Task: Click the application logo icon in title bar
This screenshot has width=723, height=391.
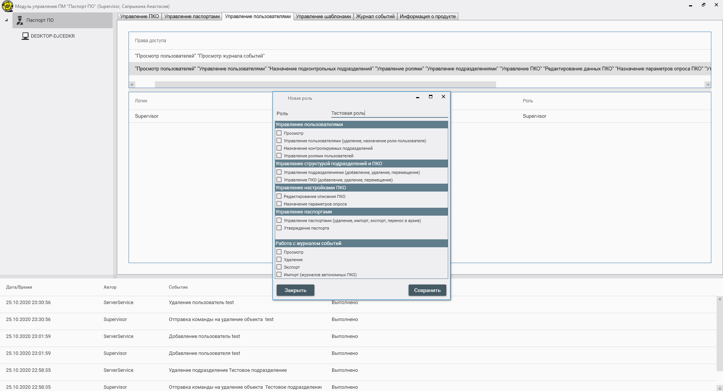Action: point(7,6)
